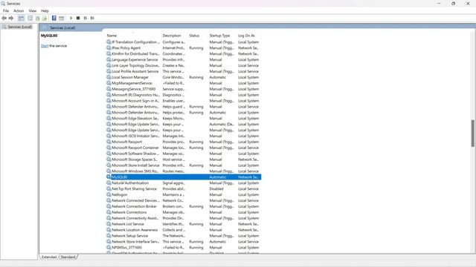Image resolution: width=476 pixels, height=267 pixels.
Task: Click the IPsec Policy Agent service icon
Action: coord(109,47)
